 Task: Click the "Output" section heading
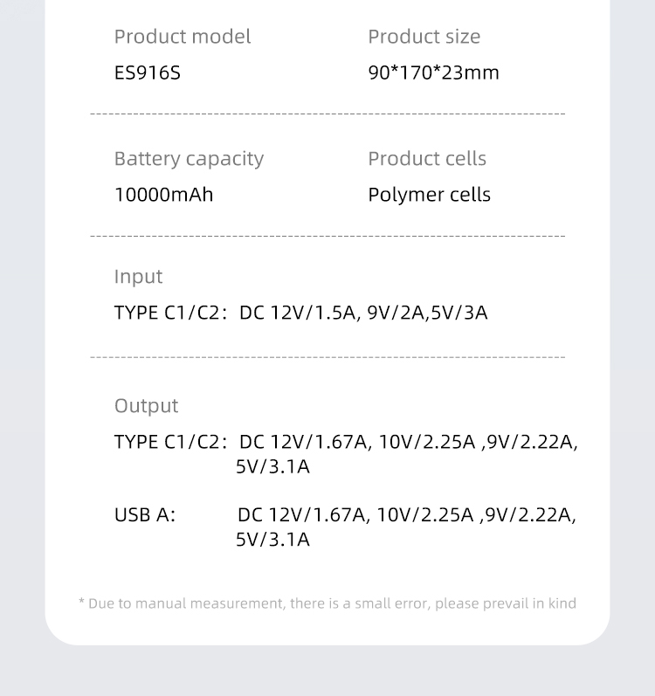tap(146, 406)
